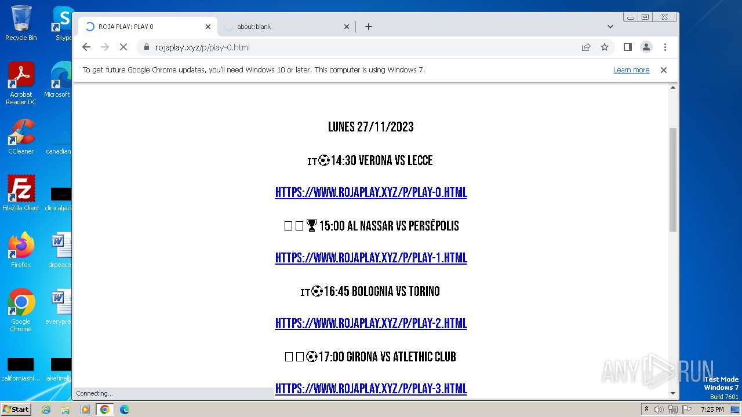Switch to ROJA PLAY: PLAY 0 tab
Screen dimensions: 742x417
(148, 27)
